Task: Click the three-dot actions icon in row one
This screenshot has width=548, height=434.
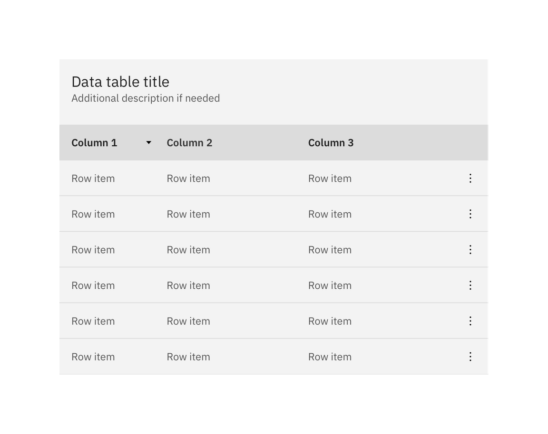Action: pyautogui.click(x=470, y=178)
